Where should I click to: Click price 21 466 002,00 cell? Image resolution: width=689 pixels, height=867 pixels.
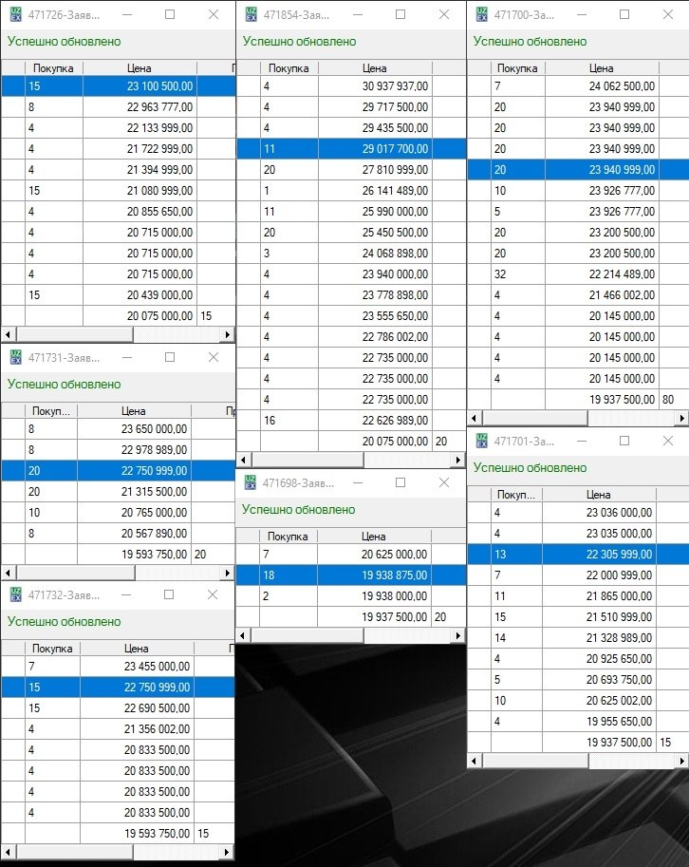click(602, 295)
